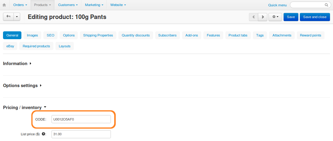The height and width of the screenshot is (141, 333).
Task: Switch to the Shipping Properties tab
Action: (x=98, y=35)
